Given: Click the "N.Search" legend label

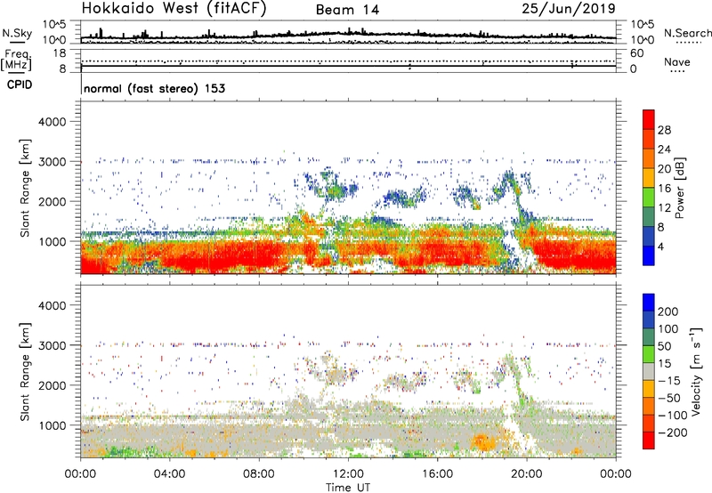Looking at the screenshot, I should click(688, 33).
